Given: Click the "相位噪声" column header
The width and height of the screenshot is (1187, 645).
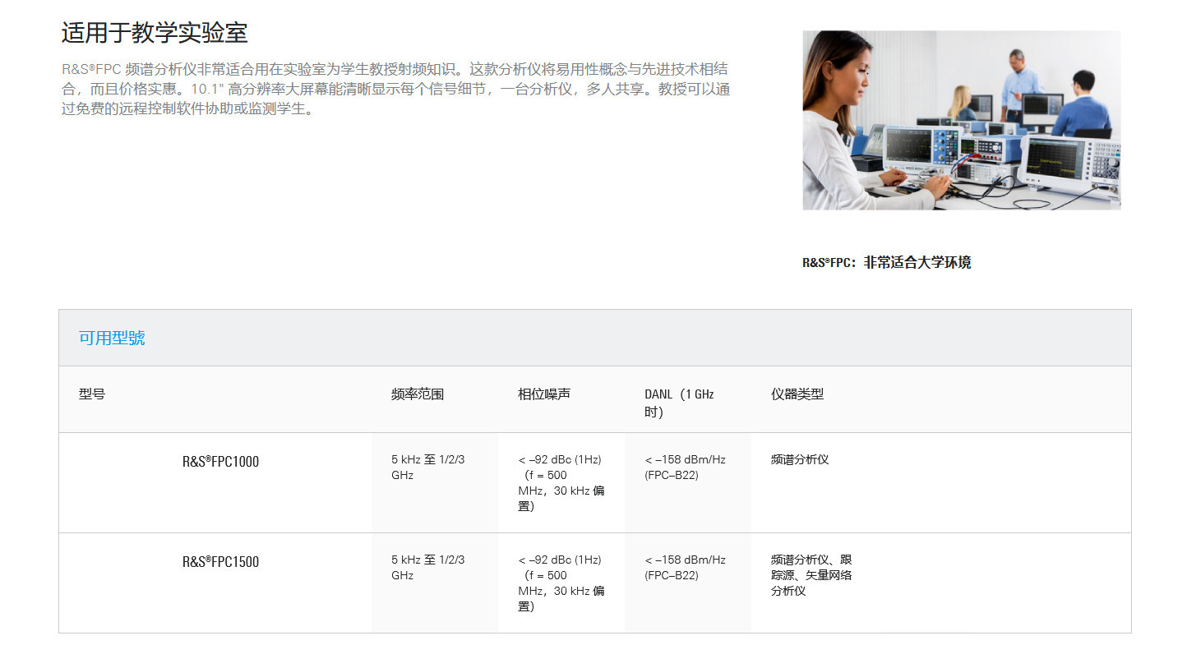Looking at the screenshot, I should pyautogui.click(x=543, y=394).
